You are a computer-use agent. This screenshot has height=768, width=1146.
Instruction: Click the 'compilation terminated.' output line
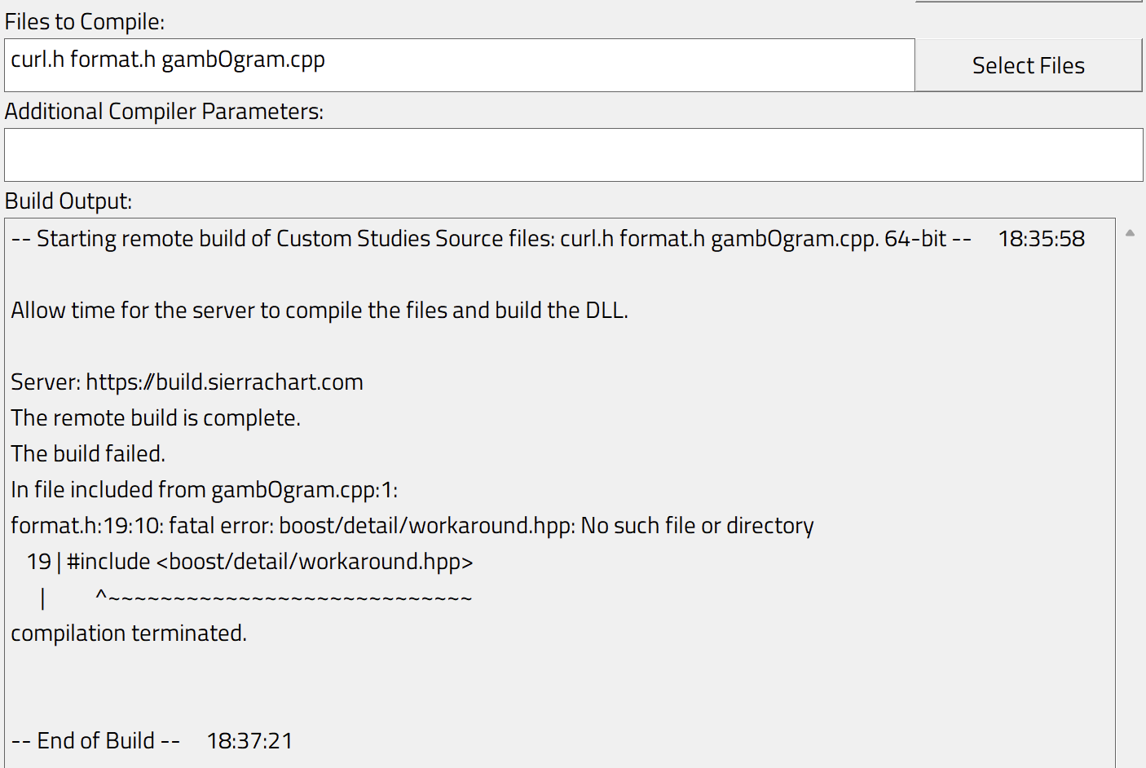[x=129, y=633]
